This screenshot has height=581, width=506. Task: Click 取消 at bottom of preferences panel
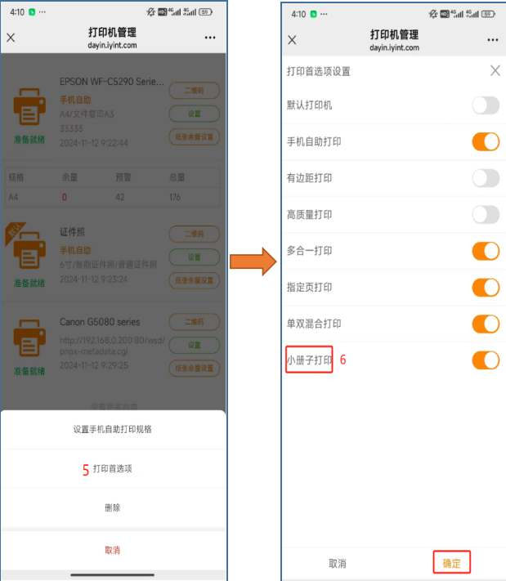(x=338, y=564)
